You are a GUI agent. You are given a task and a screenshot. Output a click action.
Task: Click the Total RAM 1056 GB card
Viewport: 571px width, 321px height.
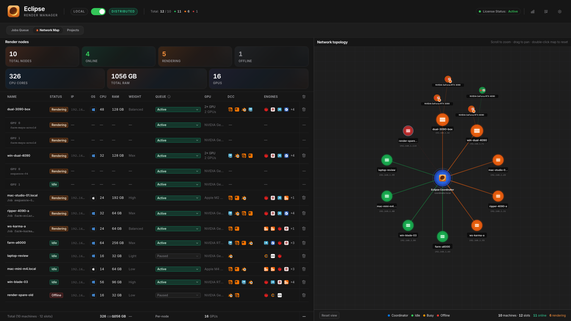(x=157, y=79)
